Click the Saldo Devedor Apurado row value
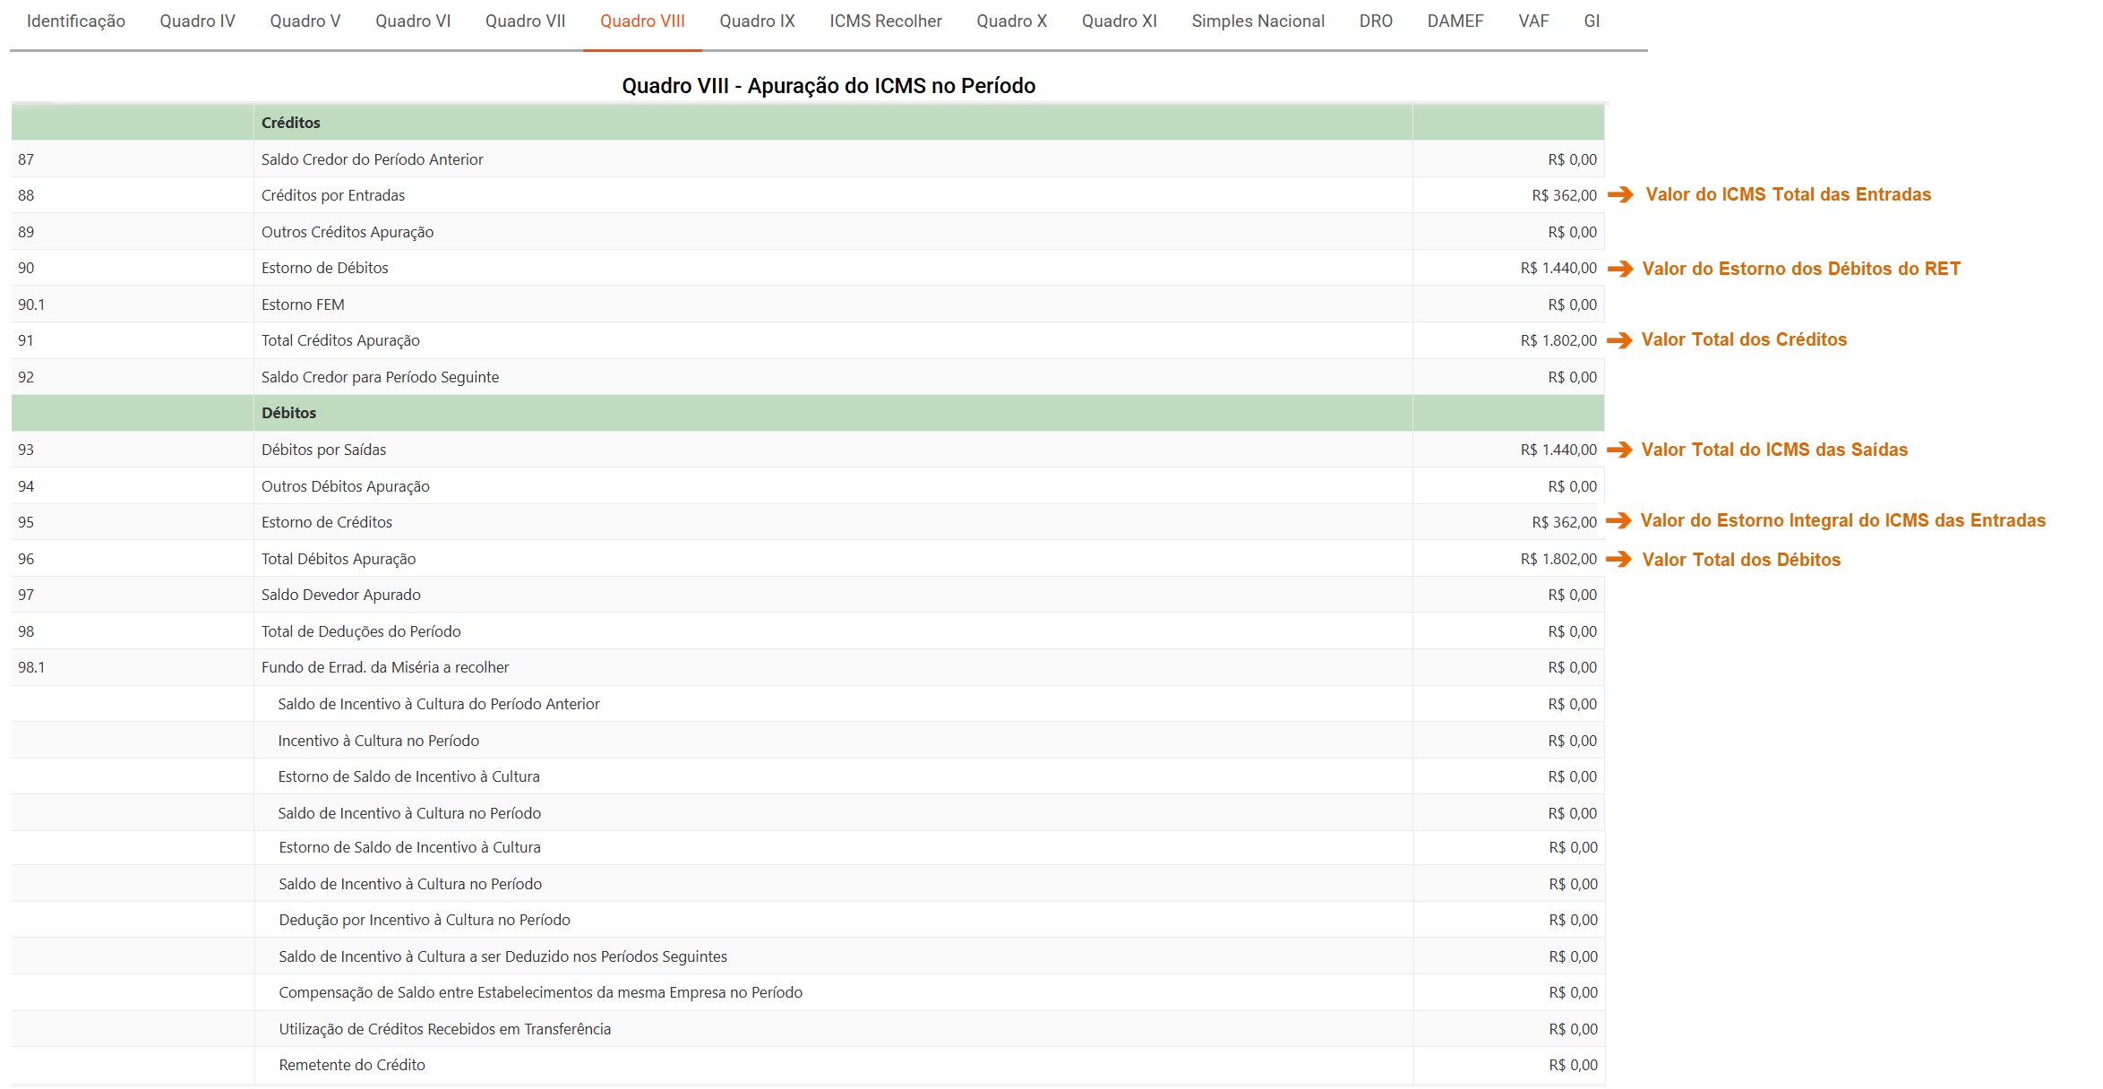Image resolution: width=2103 pixels, height=1089 pixels. pyautogui.click(x=1572, y=595)
